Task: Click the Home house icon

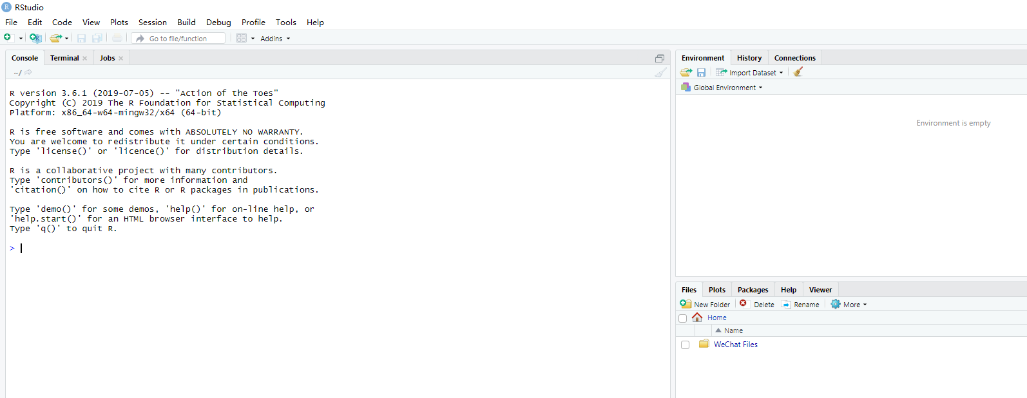Action: (x=697, y=317)
